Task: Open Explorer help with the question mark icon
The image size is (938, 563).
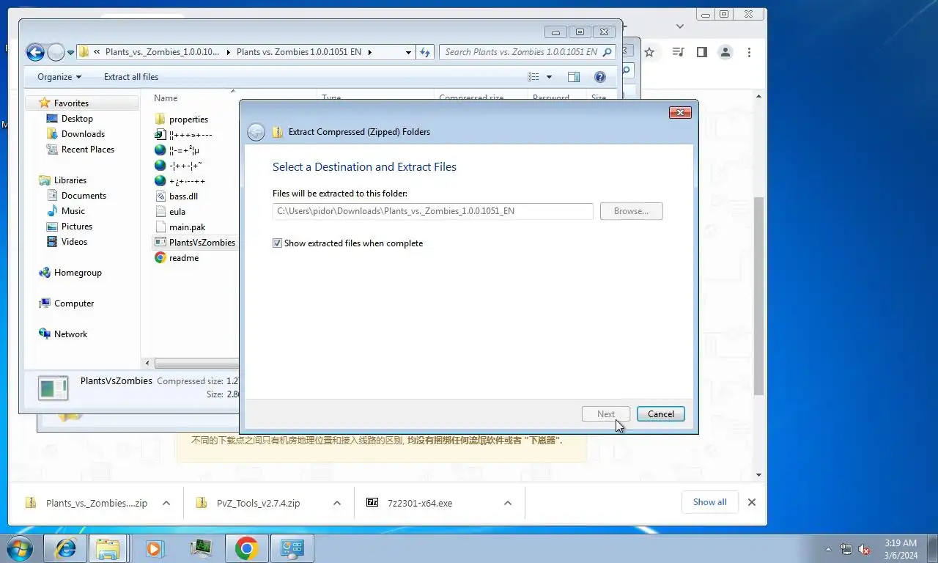Action: tap(600, 77)
